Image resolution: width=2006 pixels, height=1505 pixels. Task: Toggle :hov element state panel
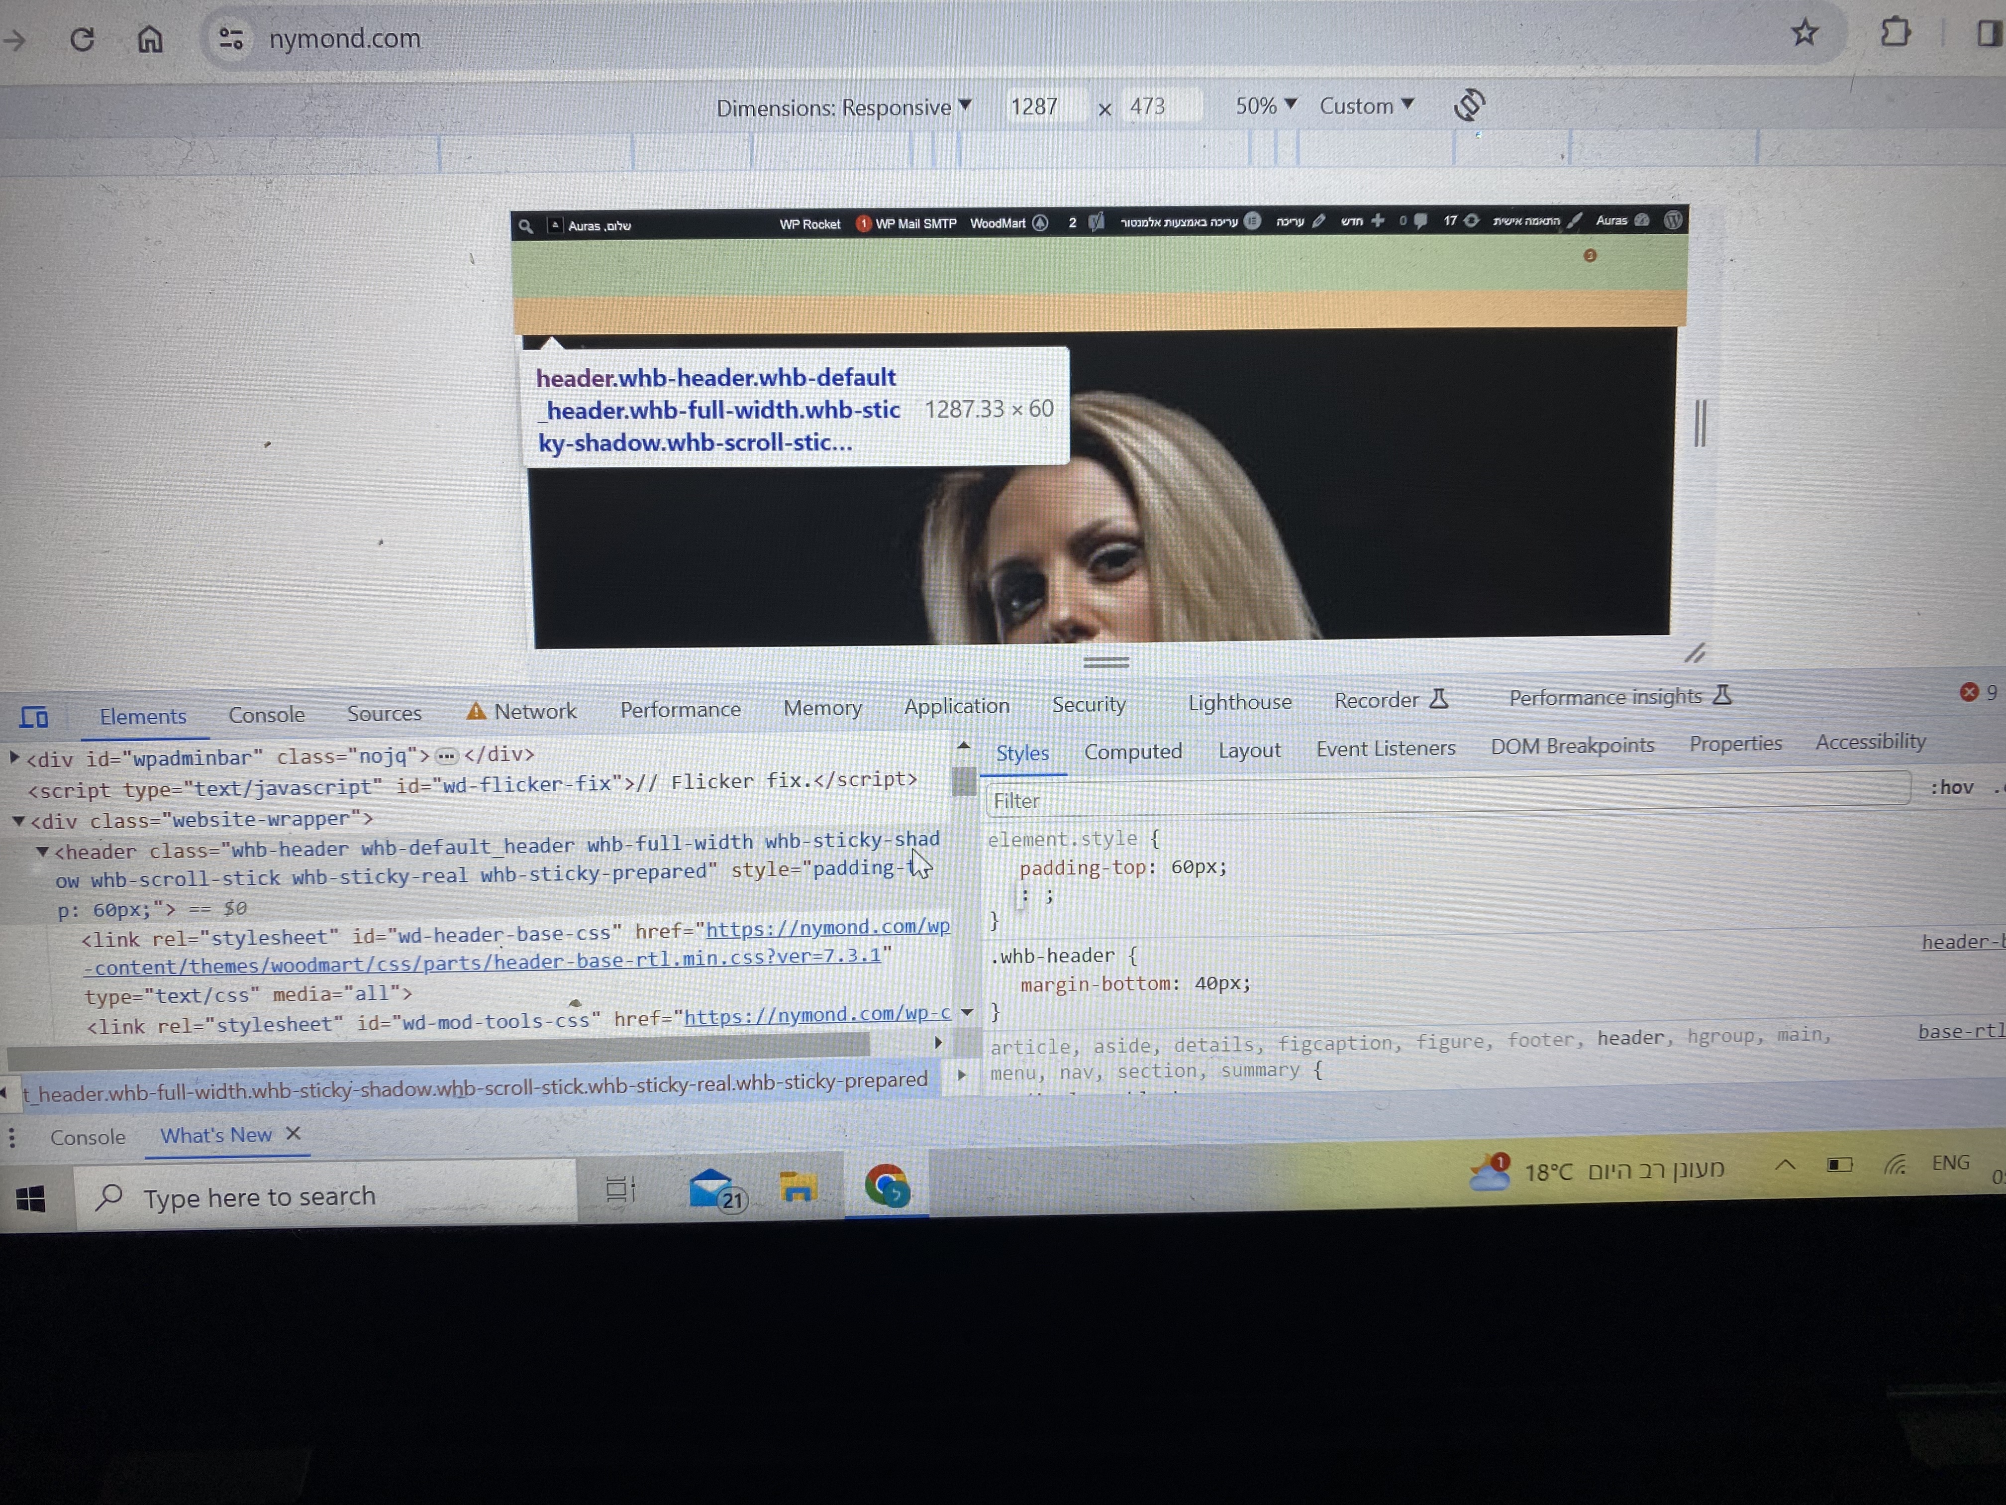click(x=1952, y=787)
